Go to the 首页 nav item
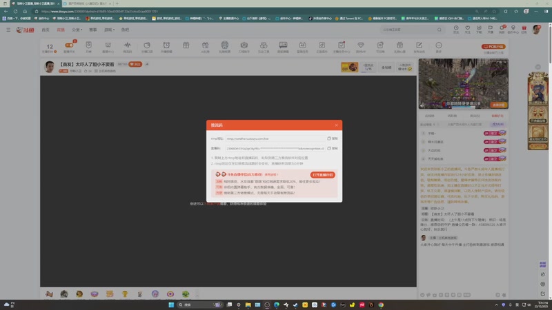 tap(46, 30)
